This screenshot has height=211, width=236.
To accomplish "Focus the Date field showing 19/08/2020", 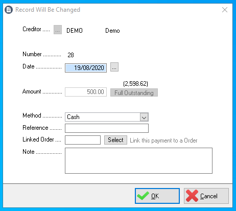I will pyautogui.click(x=86, y=68).
